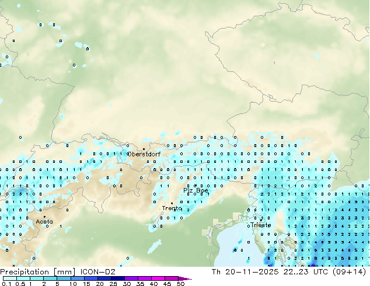The height and width of the screenshot is (286, 370).
Task: Click the legend value label 50
Action: 180,284
